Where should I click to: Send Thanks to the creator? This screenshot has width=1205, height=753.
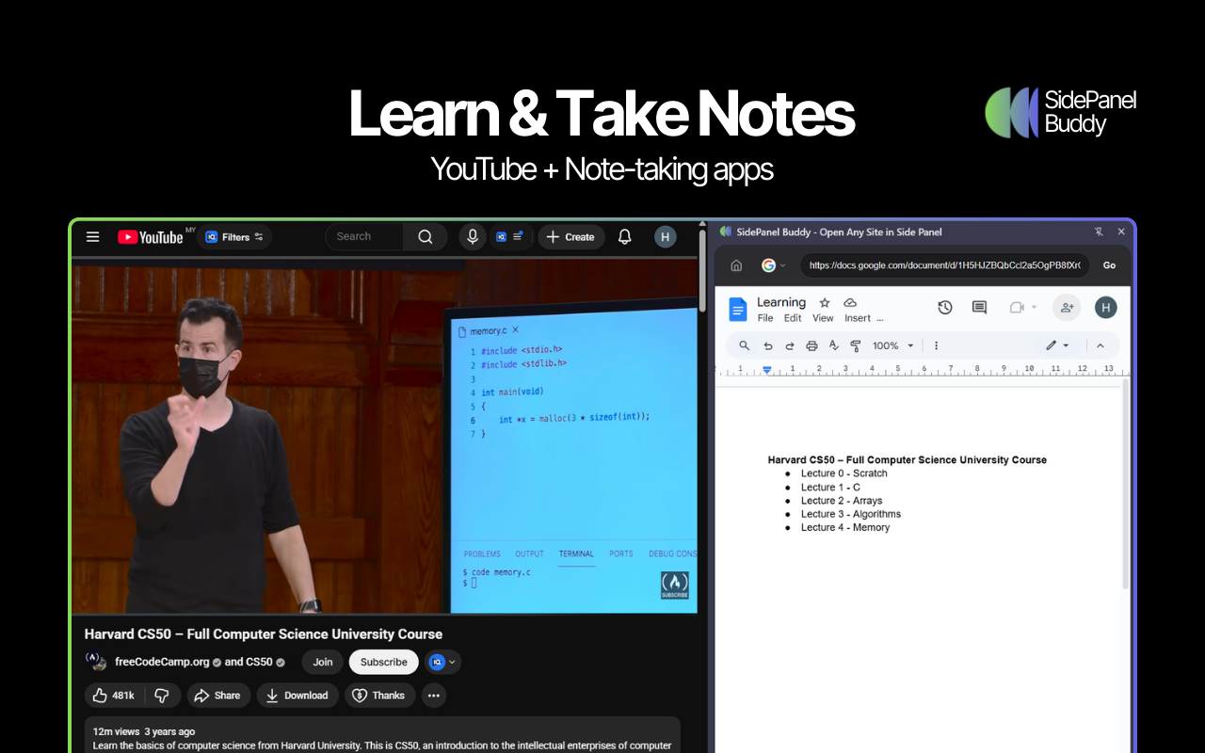(380, 696)
